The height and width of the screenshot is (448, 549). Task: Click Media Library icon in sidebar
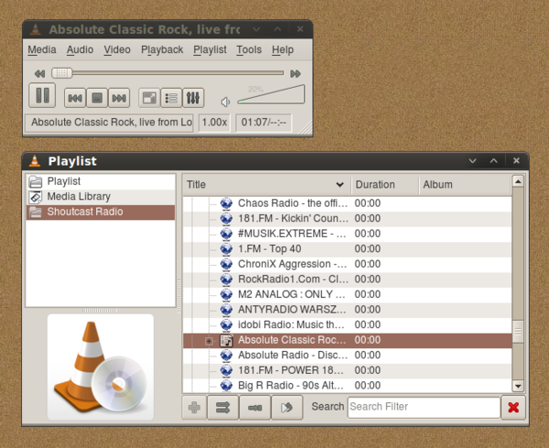(36, 197)
